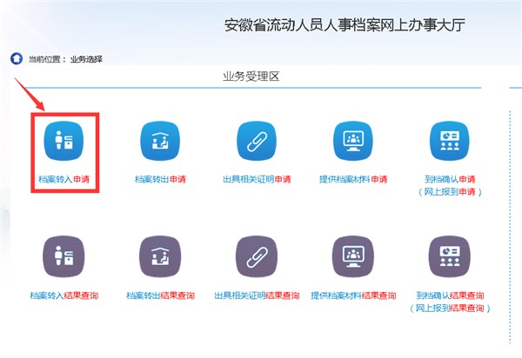
Task: Select the blue paperclip 出具相关证明申请 icon
Action: point(257,141)
